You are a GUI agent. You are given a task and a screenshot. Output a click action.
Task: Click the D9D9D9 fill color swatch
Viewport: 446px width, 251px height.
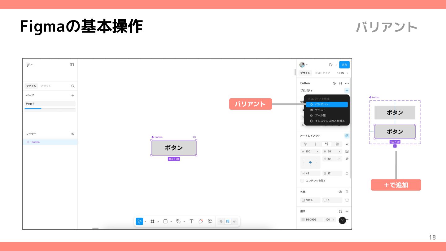[303, 220]
